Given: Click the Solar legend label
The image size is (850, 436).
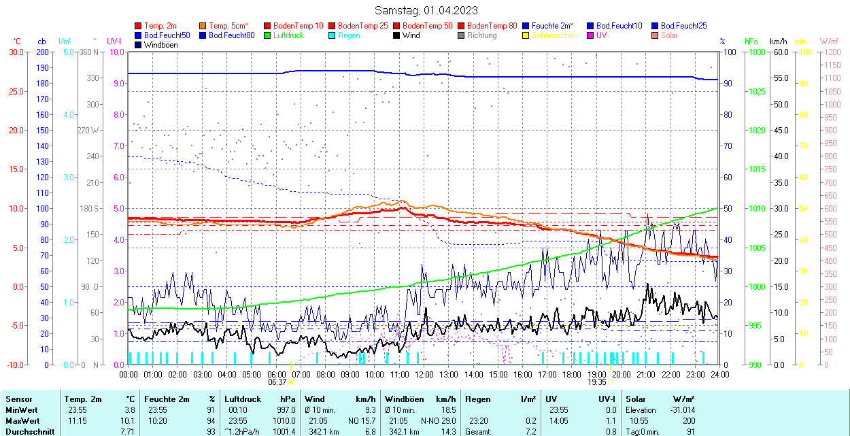Looking at the screenshot, I should pyautogui.click(x=669, y=35).
